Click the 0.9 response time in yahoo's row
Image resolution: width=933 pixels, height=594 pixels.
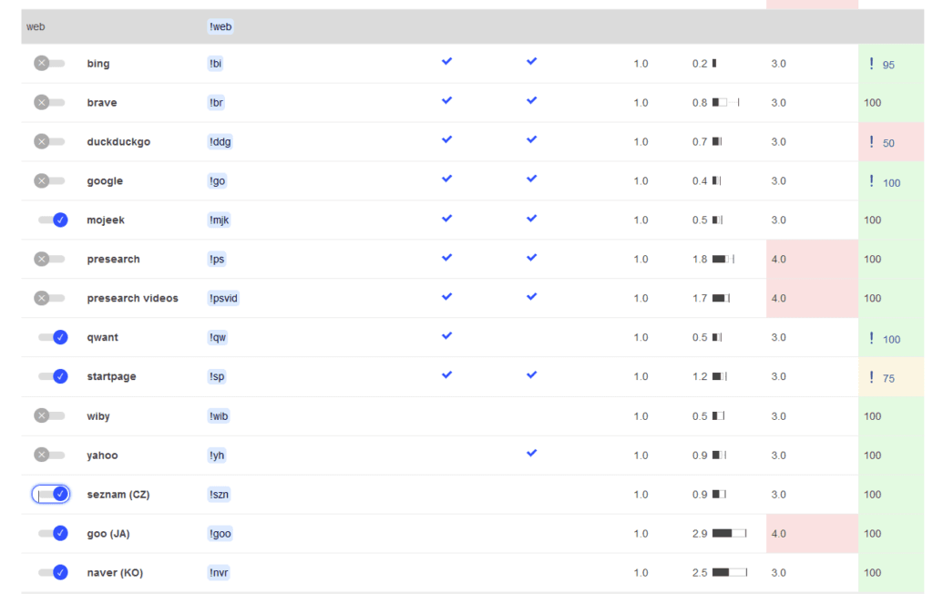[x=700, y=456]
